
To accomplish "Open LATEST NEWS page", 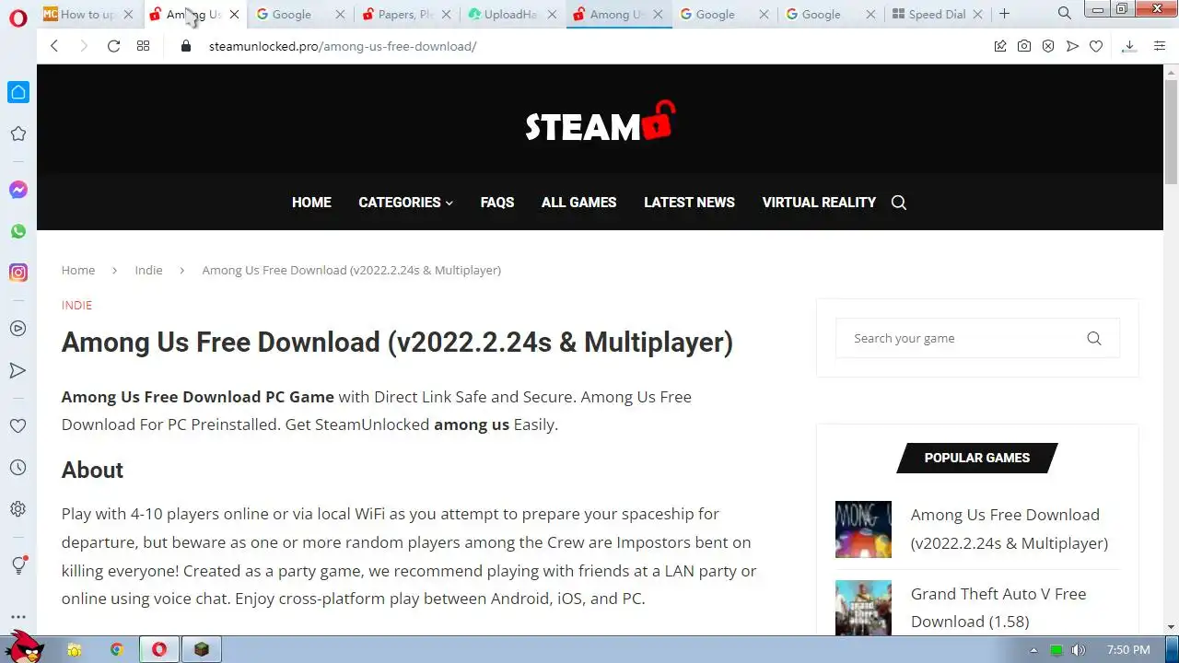I will [x=689, y=203].
